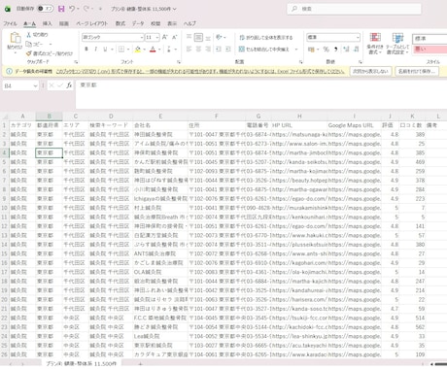
Task: Switch to the 表示 (View) tab
Action: [x=172, y=23]
